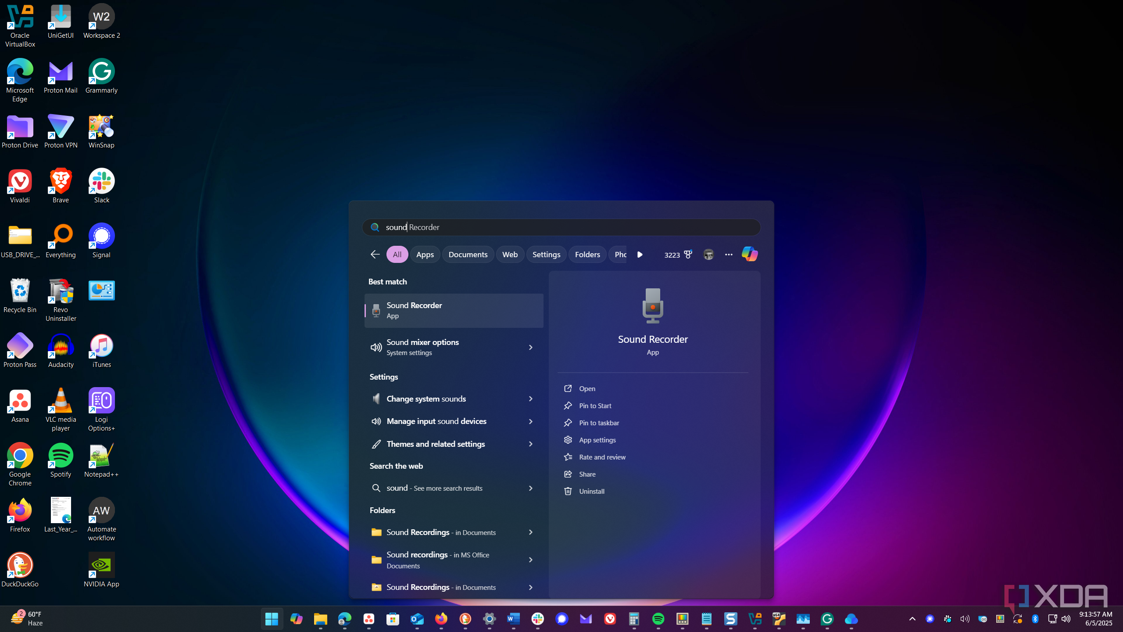Click Pin to taskbar
Viewport: 1123px width, 632px height.
[599, 423]
